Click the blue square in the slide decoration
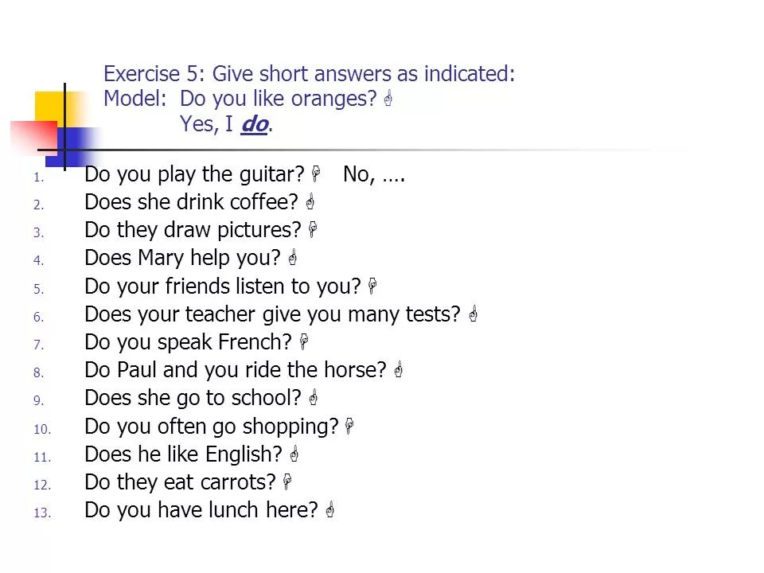 point(73,147)
